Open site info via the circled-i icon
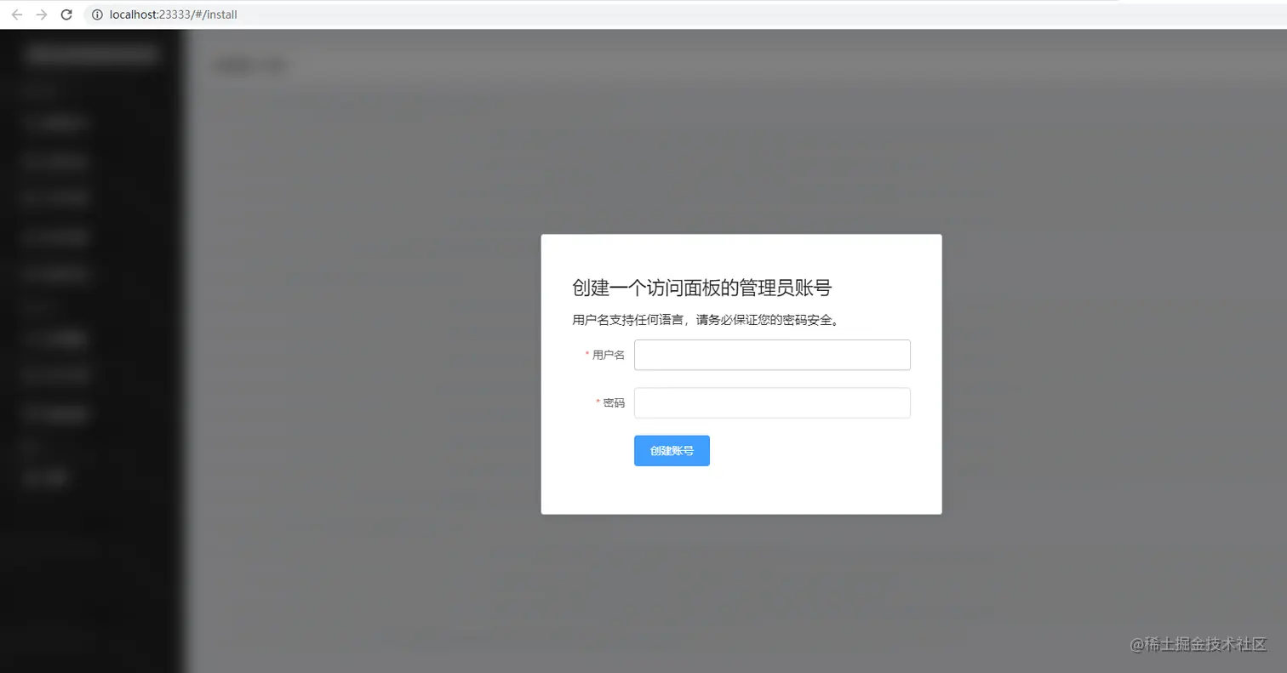The image size is (1287, 673). coord(95,14)
